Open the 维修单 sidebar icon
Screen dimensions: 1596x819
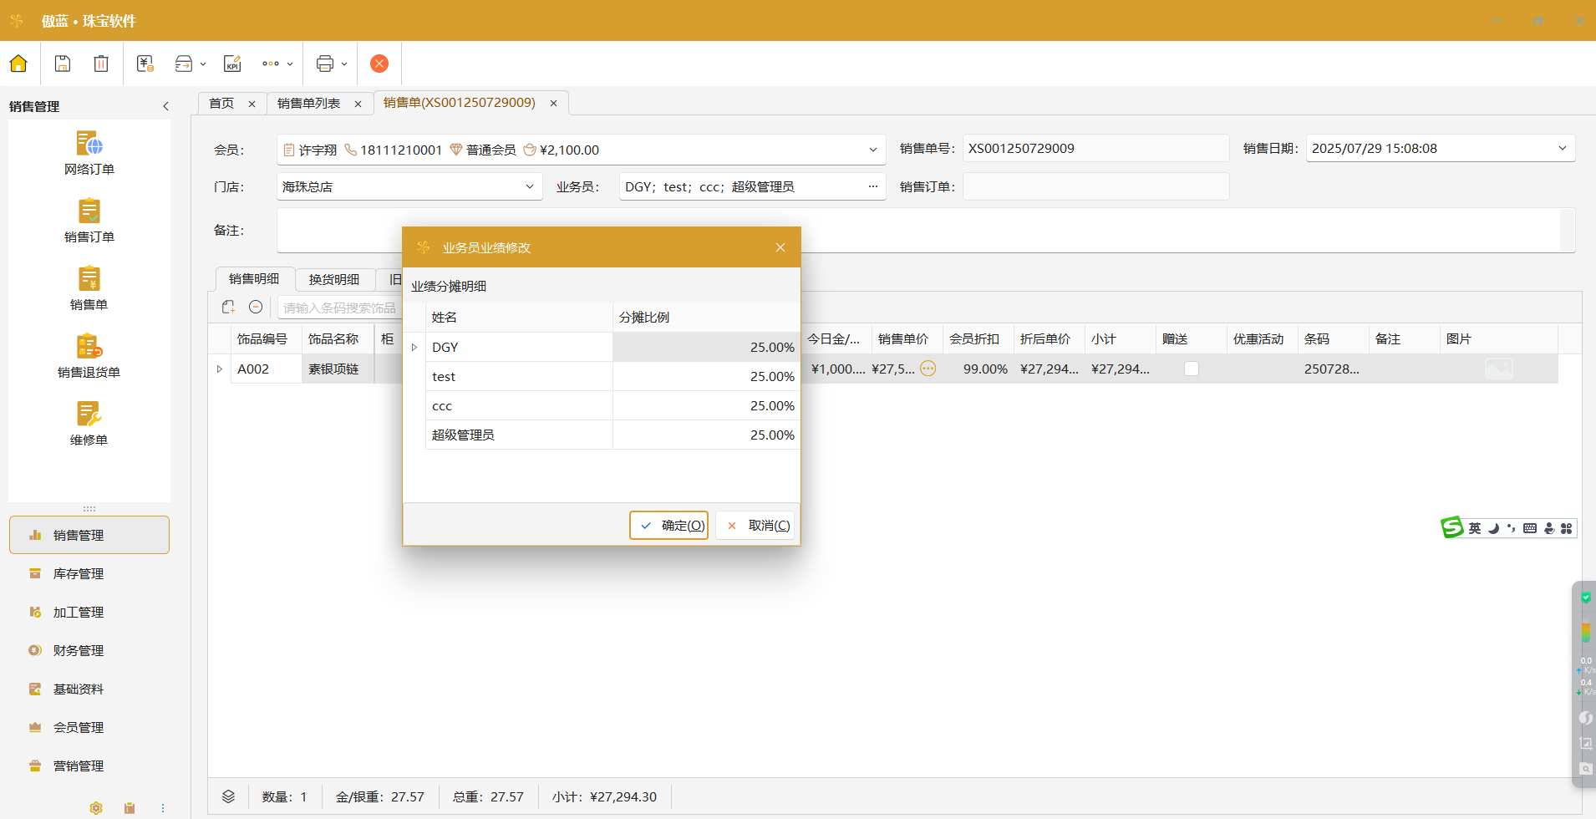pos(89,424)
